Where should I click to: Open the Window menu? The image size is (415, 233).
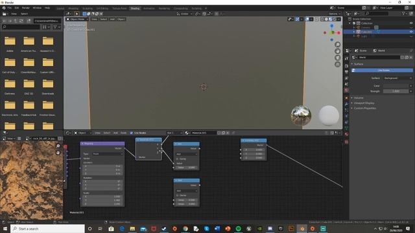[x=37, y=8]
